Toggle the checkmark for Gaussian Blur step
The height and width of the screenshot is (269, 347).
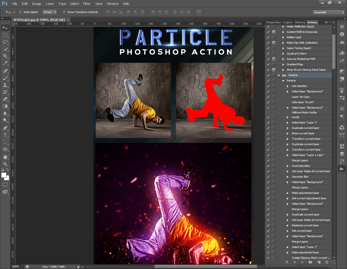point(268,177)
